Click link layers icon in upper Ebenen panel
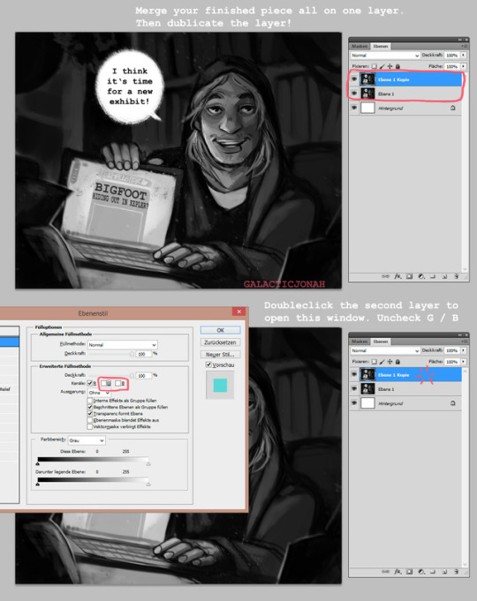 [385, 276]
